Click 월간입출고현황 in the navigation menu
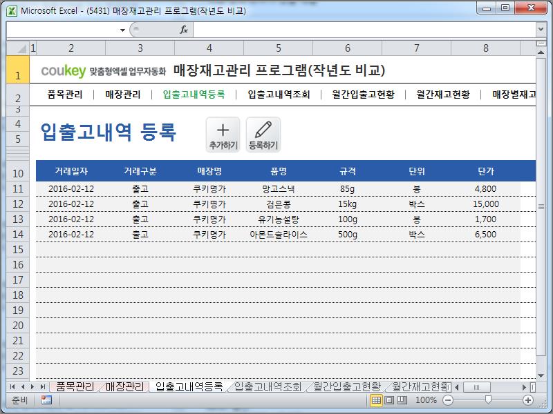553x414 pixels. pyautogui.click(x=364, y=95)
